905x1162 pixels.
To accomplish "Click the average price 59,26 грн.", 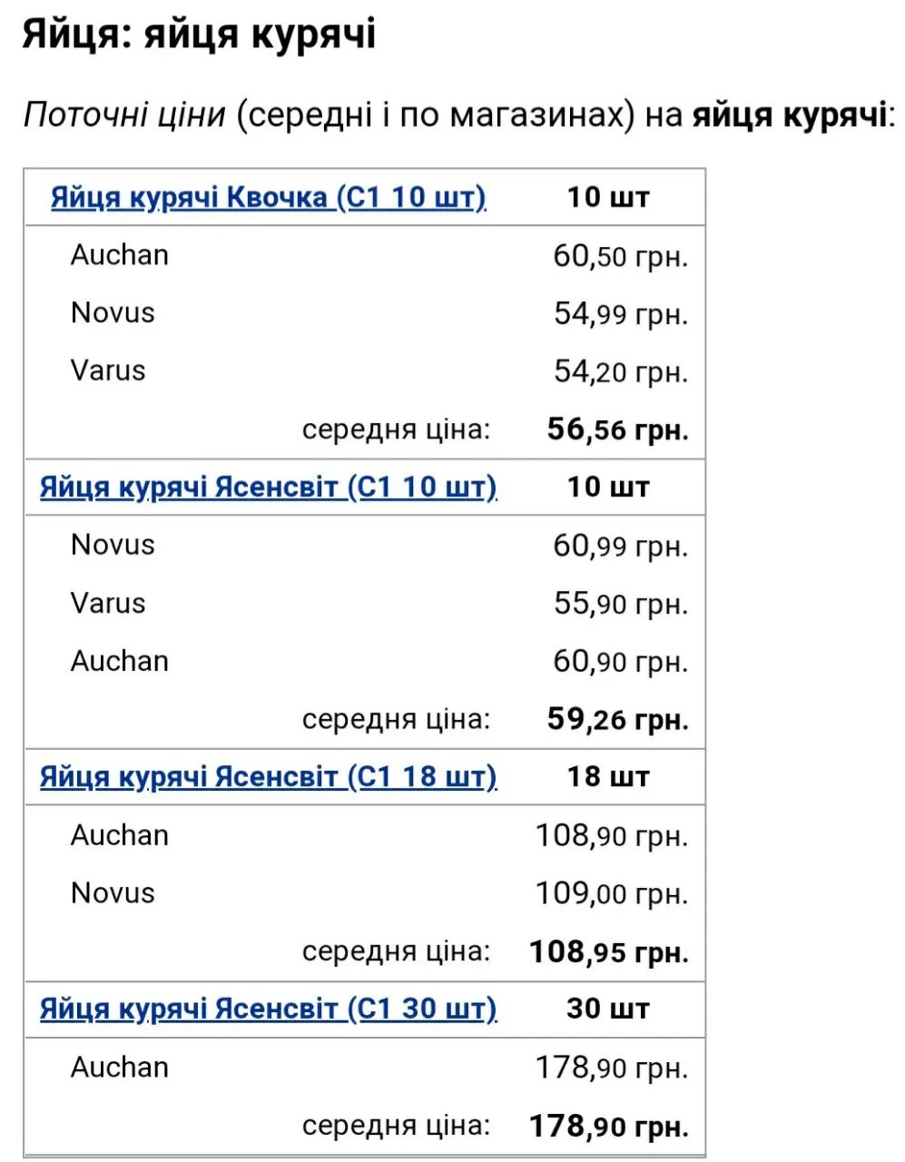I will point(617,720).
